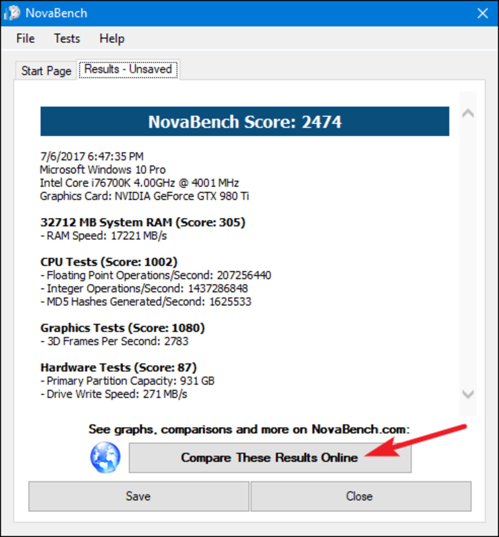Switch to the Start Page tab
Screen dimensions: 499x537
[46, 71]
